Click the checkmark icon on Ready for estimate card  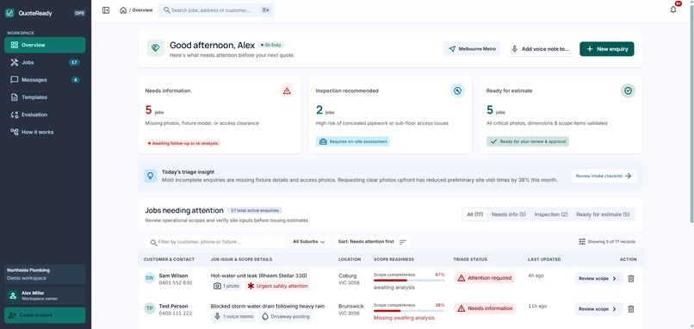coord(628,90)
